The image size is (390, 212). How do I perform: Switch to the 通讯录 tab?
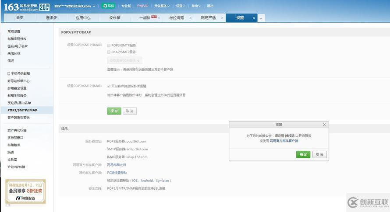(51, 18)
